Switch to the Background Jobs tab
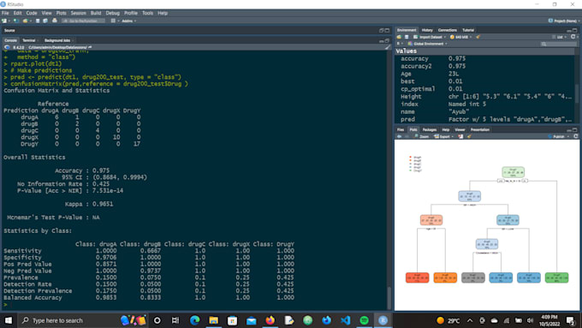This screenshot has height=328, width=582. (57, 40)
